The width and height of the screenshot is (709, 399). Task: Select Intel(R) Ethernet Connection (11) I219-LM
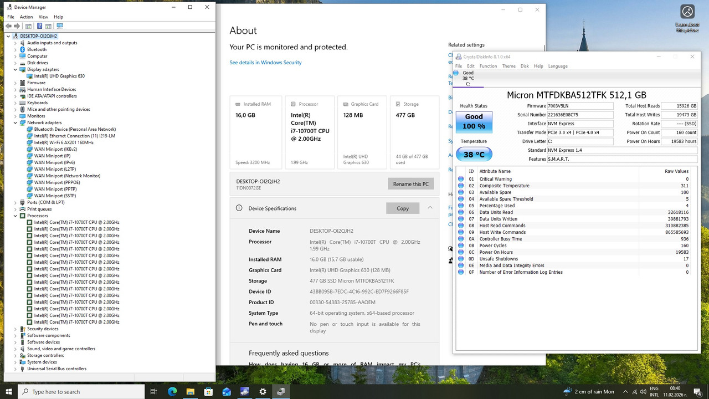coord(75,136)
